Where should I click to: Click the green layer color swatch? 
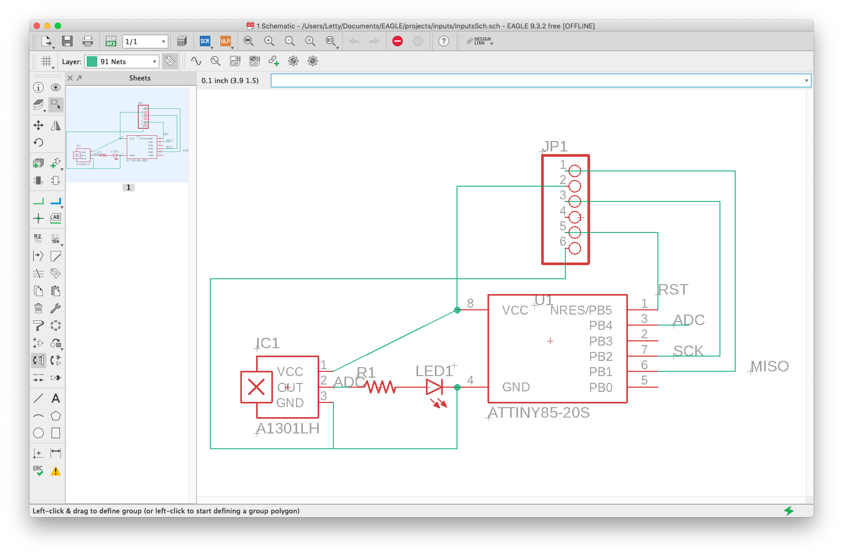point(92,62)
